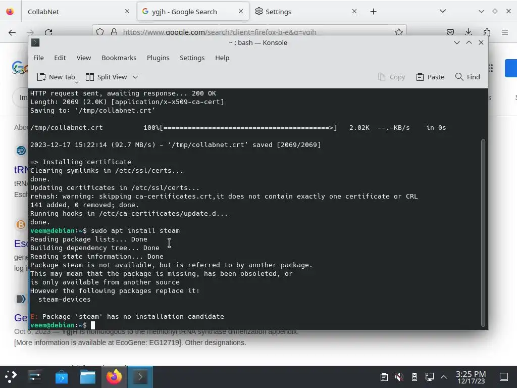The image size is (517, 388).
Task: Open clipboard tray icon
Action: (384, 376)
